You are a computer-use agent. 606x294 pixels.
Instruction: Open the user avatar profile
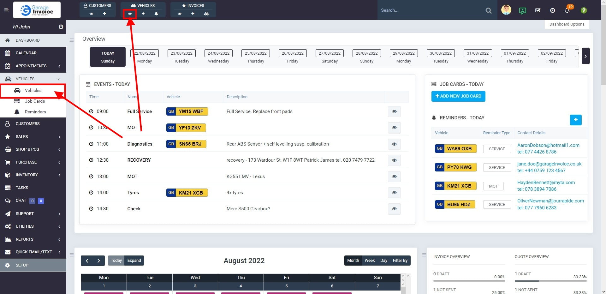coord(506,10)
